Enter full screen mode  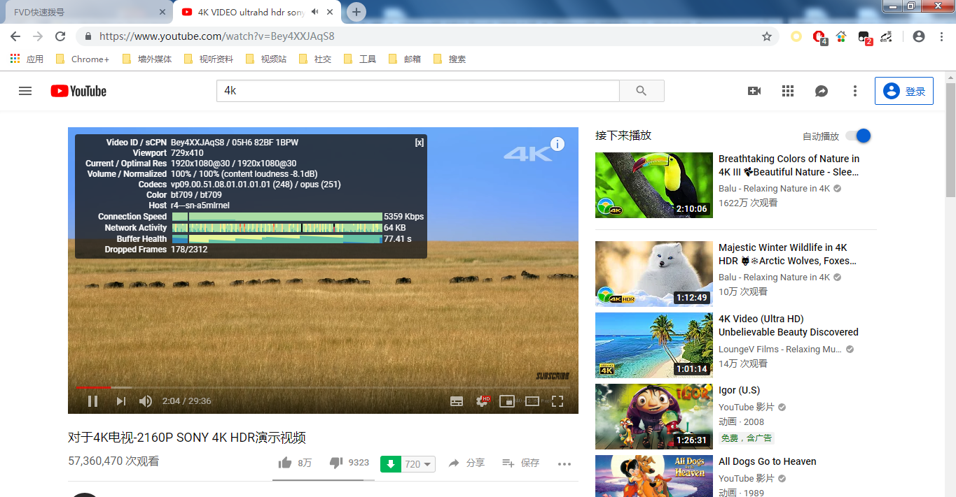tap(557, 401)
